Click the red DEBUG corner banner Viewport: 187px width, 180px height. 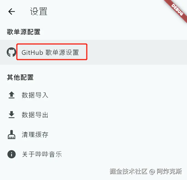tap(177, 10)
